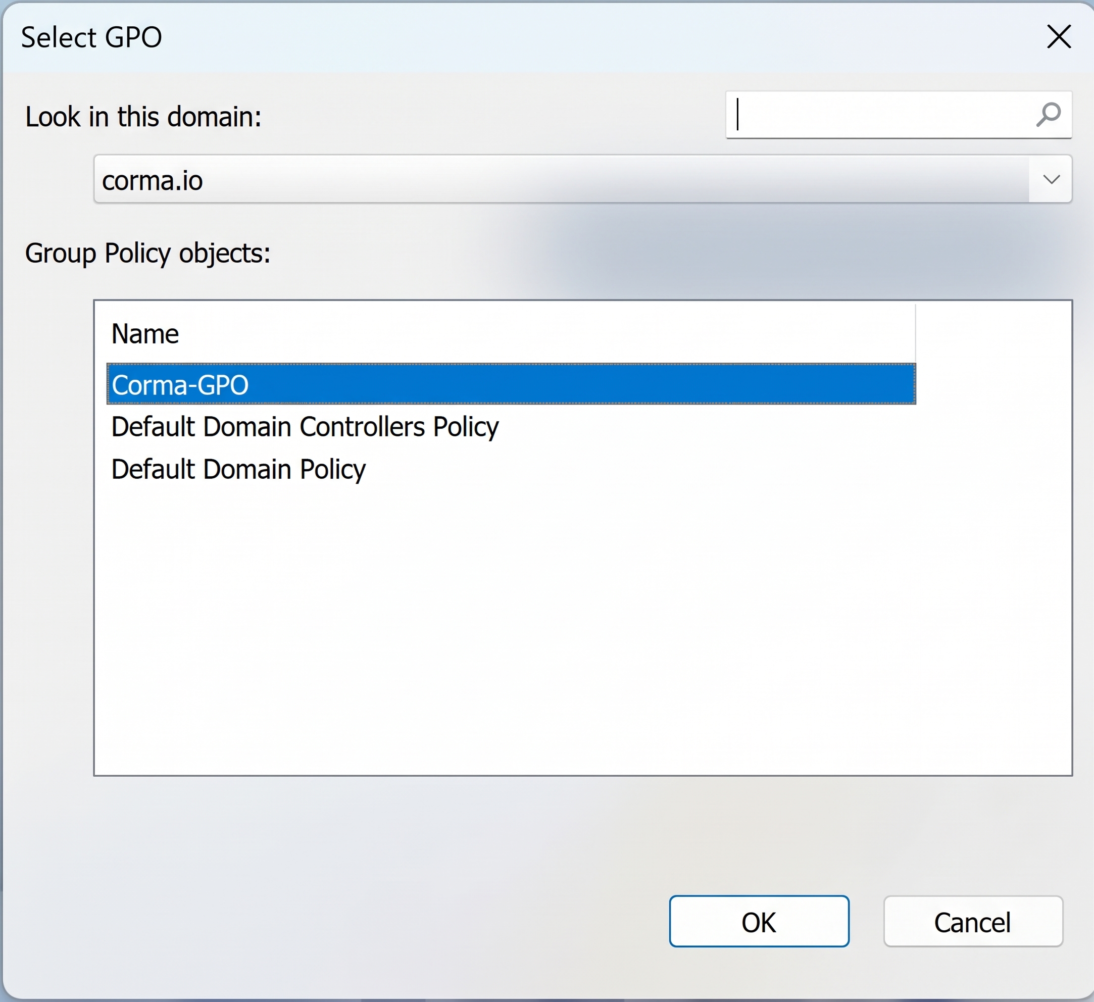Viewport: 1094px width, 1002px height.
Task: Select the Corma-GPO list entry
Action: point(511,384)
